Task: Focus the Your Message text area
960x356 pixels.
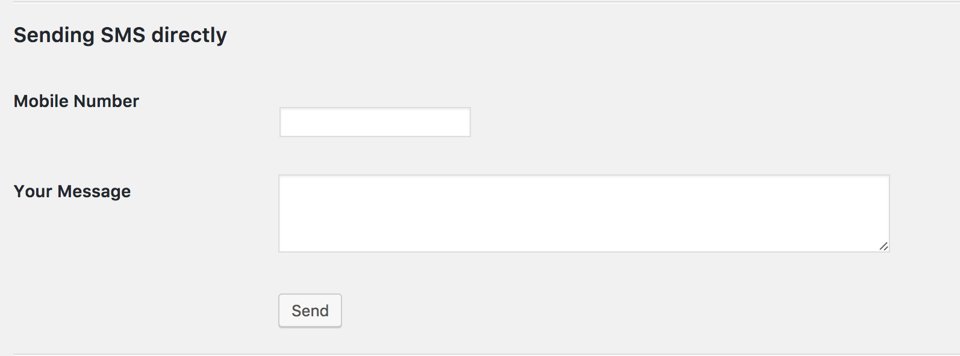Action: point(584,213)
